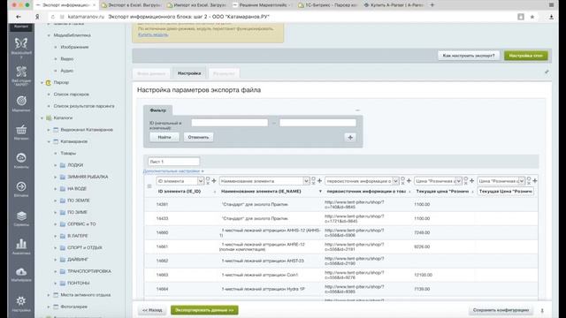Open browser downloads icon

(551, 17)
